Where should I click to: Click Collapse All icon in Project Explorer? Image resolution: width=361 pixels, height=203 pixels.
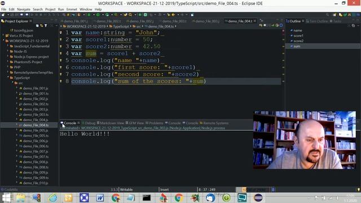[x=37, y=25]
